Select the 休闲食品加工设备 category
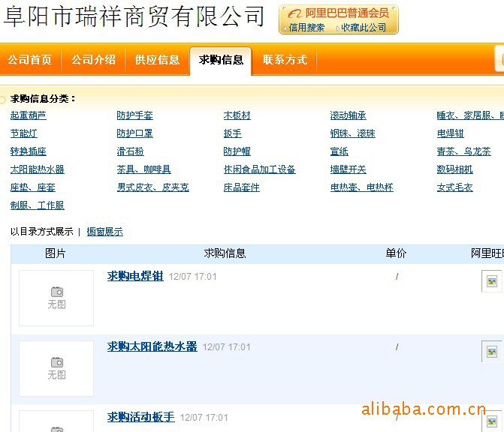This screenshot has width=504, height=432. pyautogui.click(x=260, y=169)
